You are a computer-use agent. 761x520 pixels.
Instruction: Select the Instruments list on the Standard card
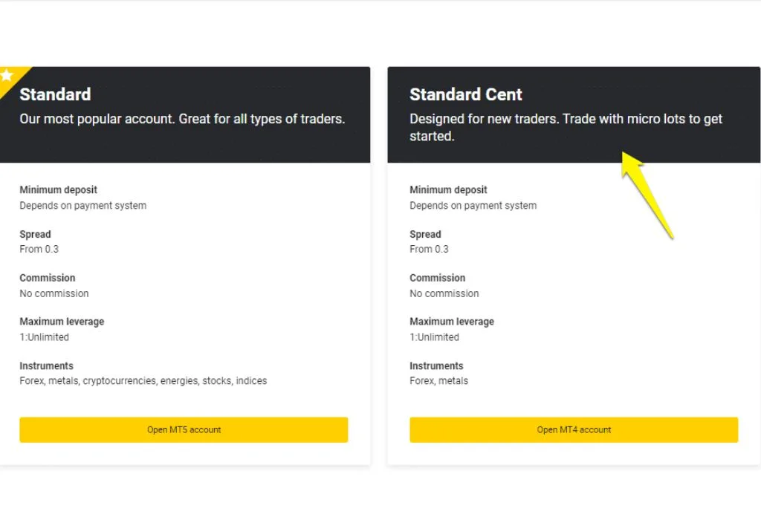click(142, 380)
